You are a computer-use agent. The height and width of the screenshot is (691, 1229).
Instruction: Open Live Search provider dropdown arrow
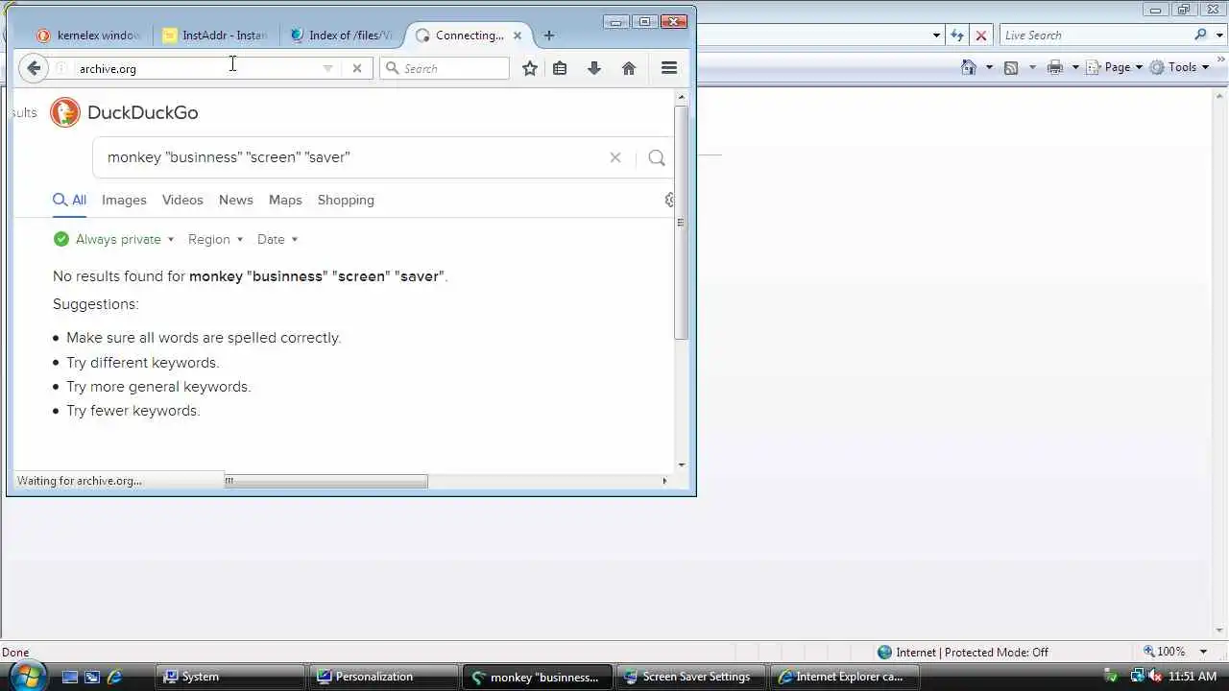[x=1218, y=35]
